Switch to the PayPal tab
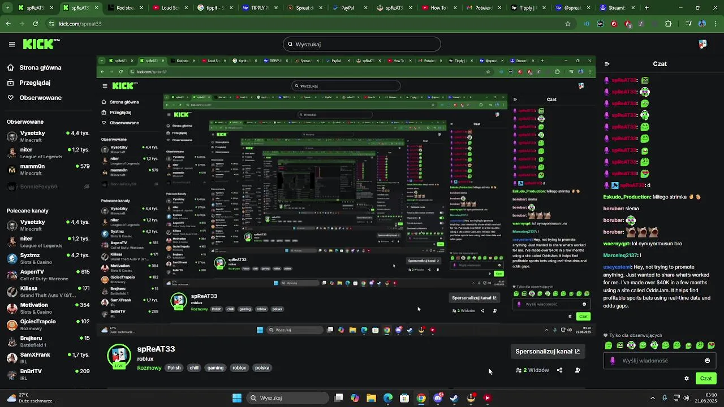The width and height of the screenshot is (724, 407). pos(347,8)
